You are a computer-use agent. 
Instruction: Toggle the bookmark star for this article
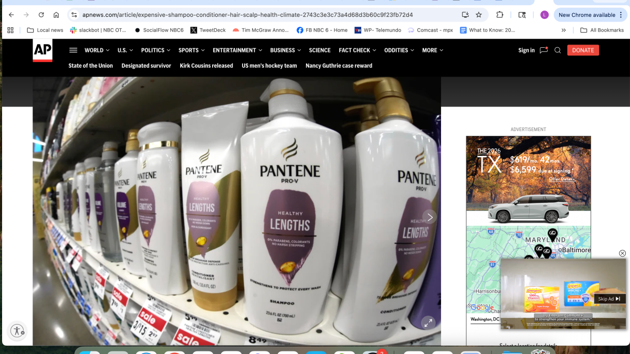click(x=478, y=15)
